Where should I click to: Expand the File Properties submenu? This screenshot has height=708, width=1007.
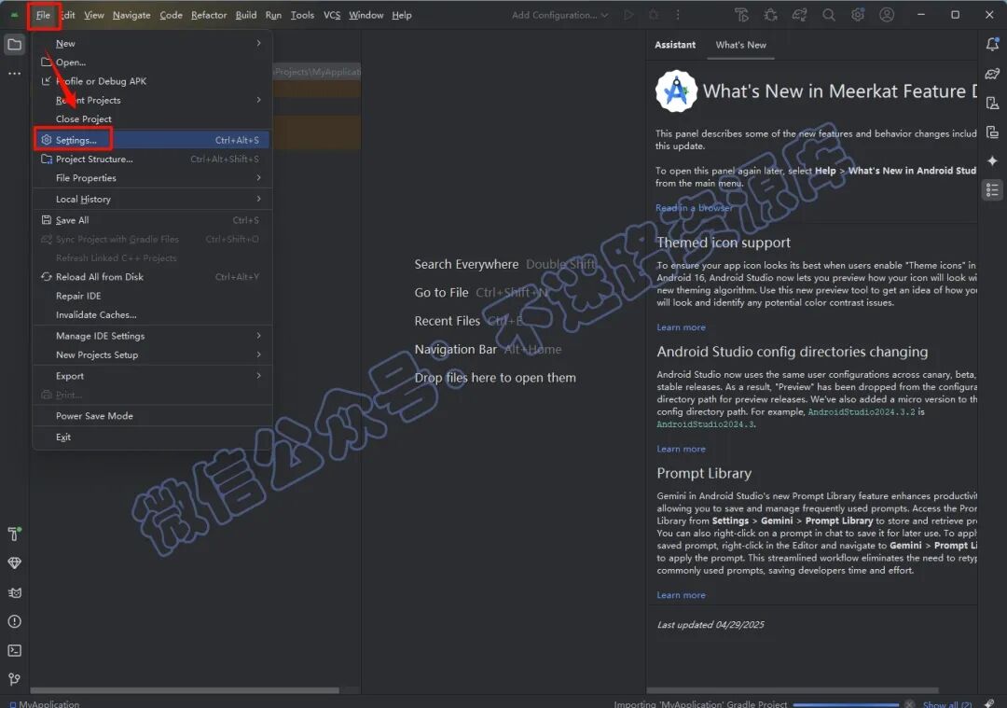[152, 177]
